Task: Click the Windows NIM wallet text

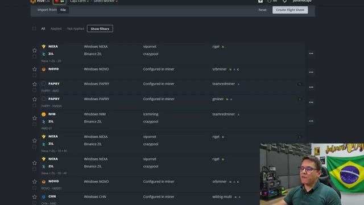Action: click(x=95, y=114)
